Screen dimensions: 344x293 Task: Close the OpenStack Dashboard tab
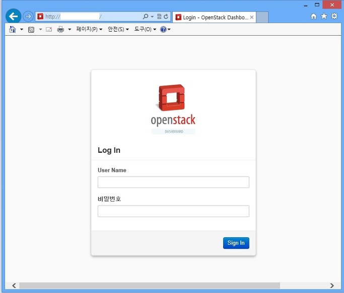[252, 17]
